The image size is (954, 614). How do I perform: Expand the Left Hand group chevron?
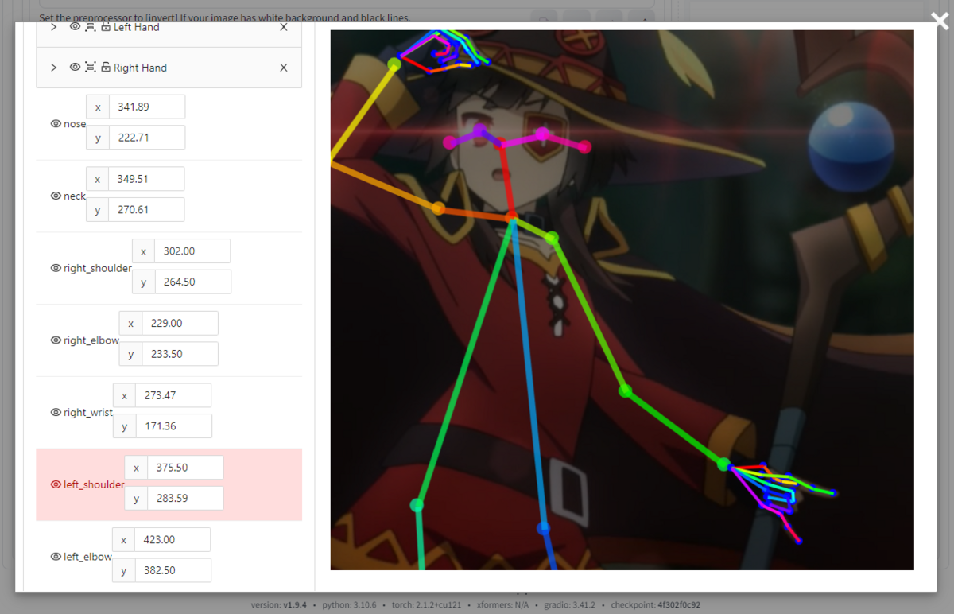point(53,27)
